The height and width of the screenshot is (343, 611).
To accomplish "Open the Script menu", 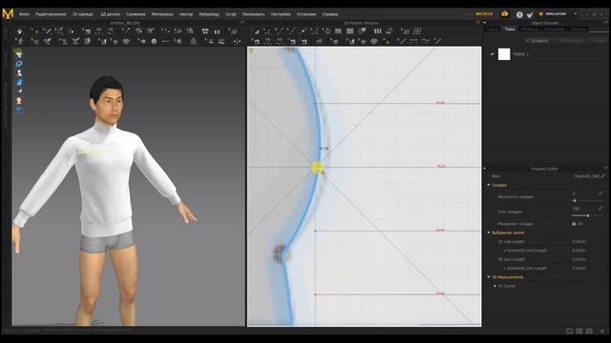I will point(231,14).
